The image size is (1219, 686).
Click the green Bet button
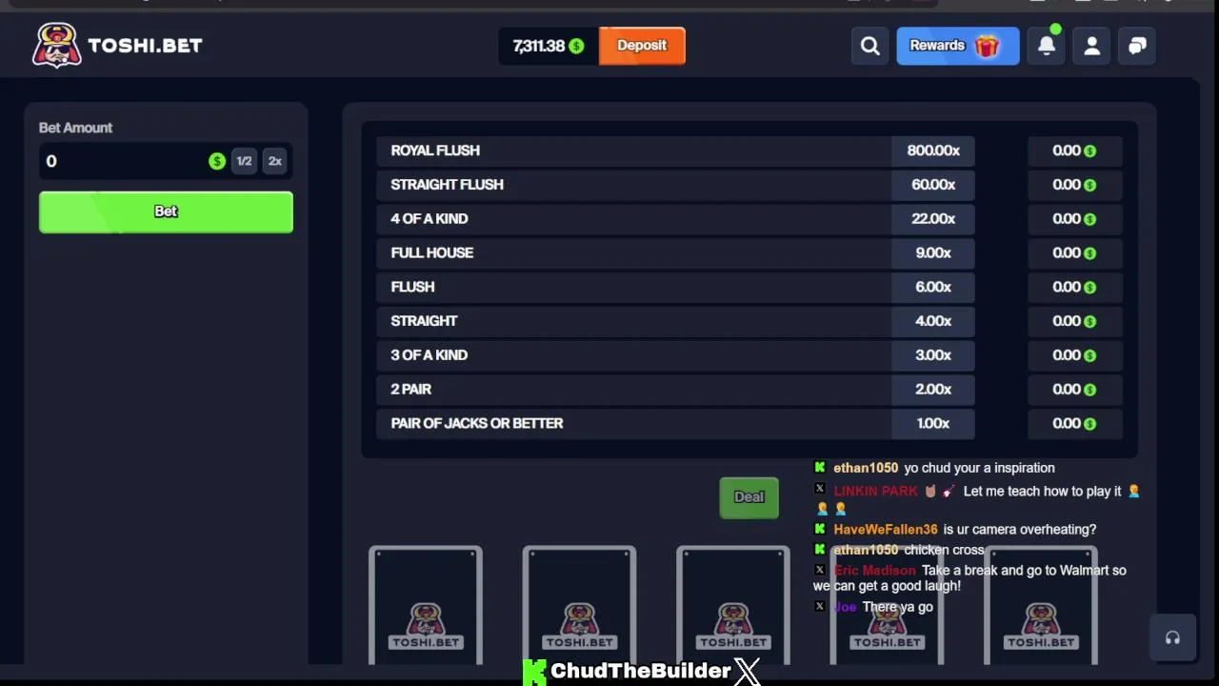[x=166, y=212]
